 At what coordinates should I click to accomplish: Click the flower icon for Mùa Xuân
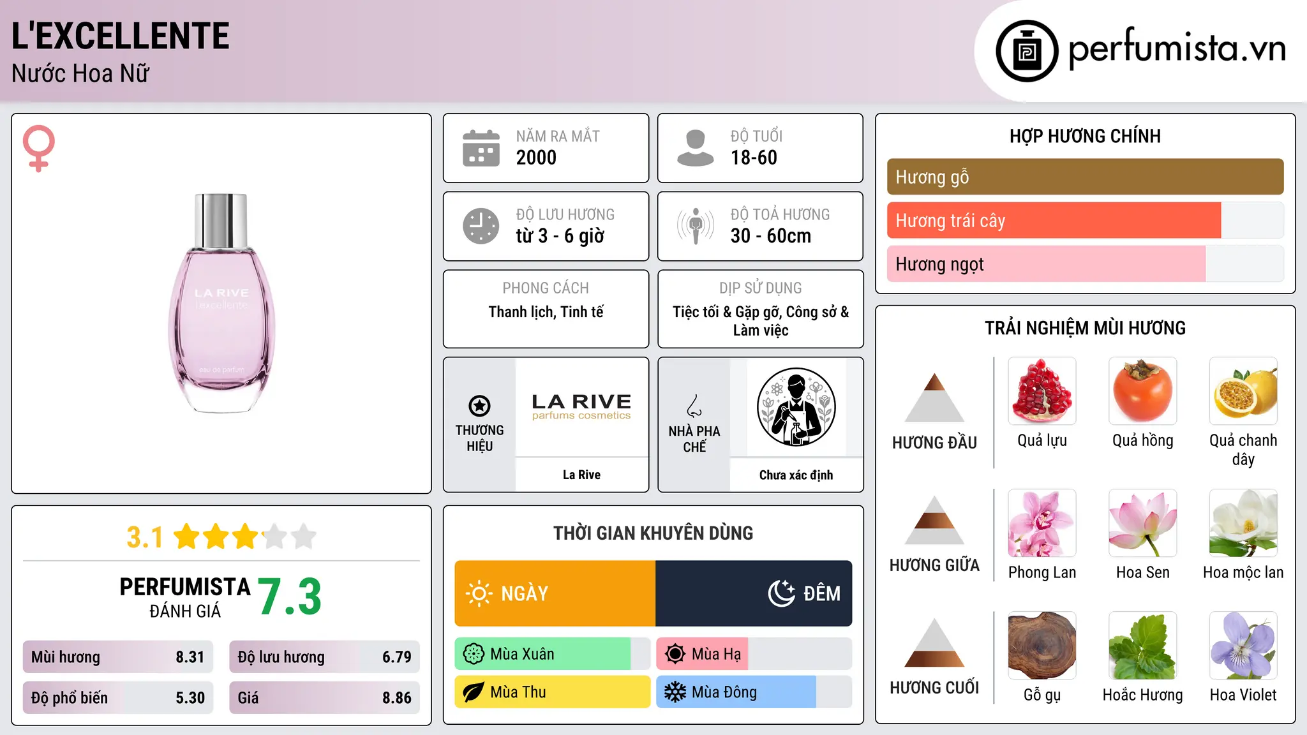coord(474,654)
